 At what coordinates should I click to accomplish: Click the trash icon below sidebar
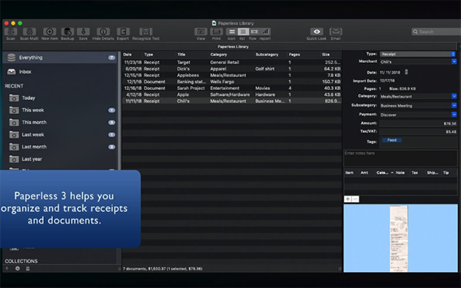pos(28,268)
